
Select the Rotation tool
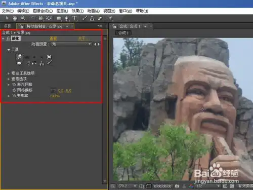[x=33, y=18]
